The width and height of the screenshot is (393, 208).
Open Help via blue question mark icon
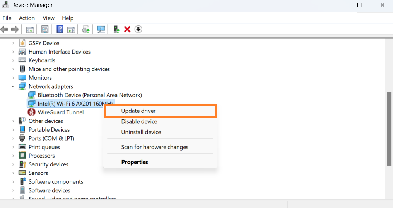tap(60, 29)
